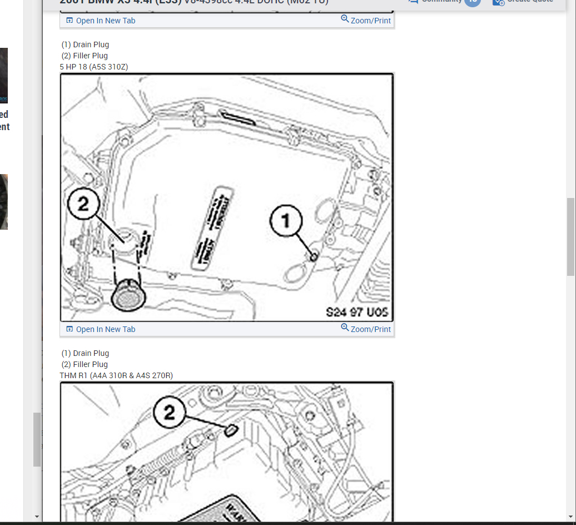The width and height of the screenshot is (576, 525).
Task: Click '(2) Filler Plug' above the THM R1 heading
Action: pyautogui.click(x=85, y=364)
